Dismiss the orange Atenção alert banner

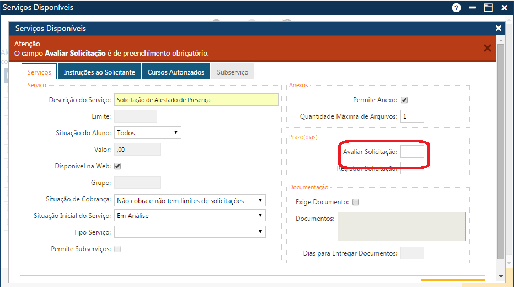pos(487,48)
